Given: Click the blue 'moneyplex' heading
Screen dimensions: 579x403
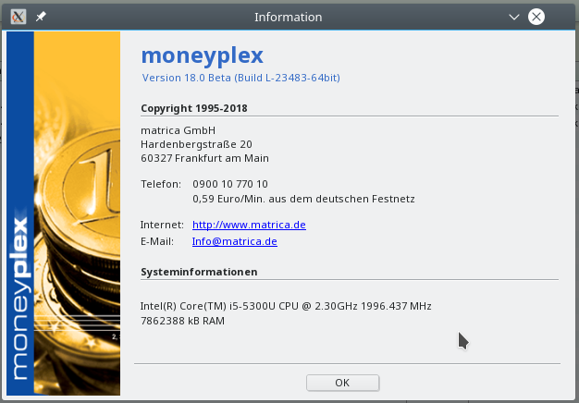Looking at the screenshot, I should click(x=202, y=55).
